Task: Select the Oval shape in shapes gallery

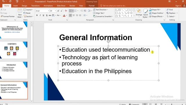Action: pyautogui.click(x=131, y=10)
